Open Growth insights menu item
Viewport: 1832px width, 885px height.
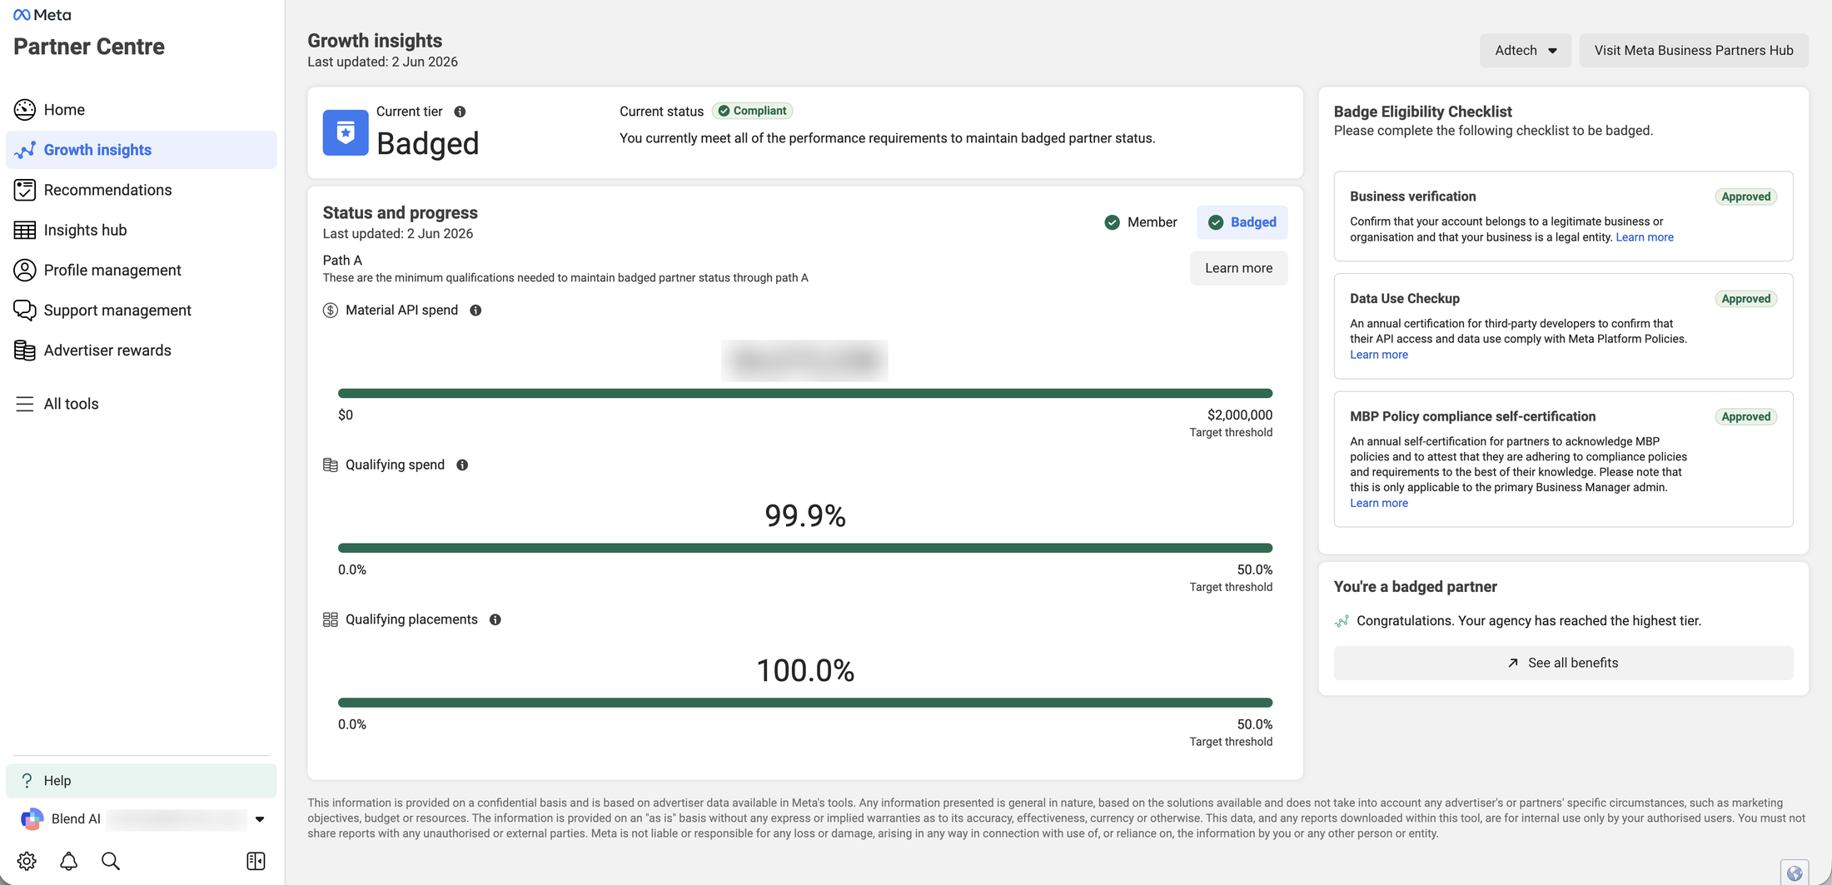pyautogui.click(x=142, y=150)
